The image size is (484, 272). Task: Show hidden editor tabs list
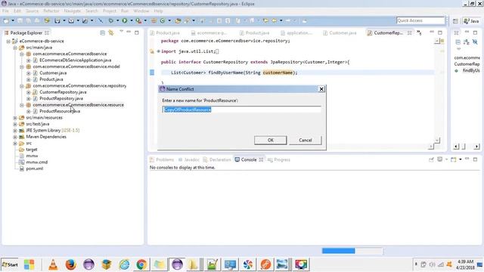click(419, 32)
